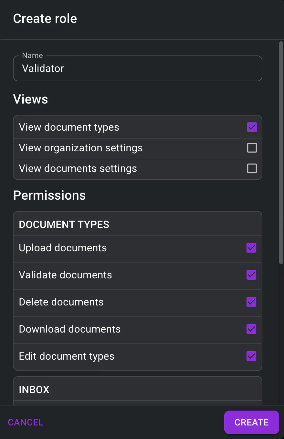Image resolution: width=284 pixels, height=439 pixels.
Task: Click the CREATE button
Action: point(251,422)
